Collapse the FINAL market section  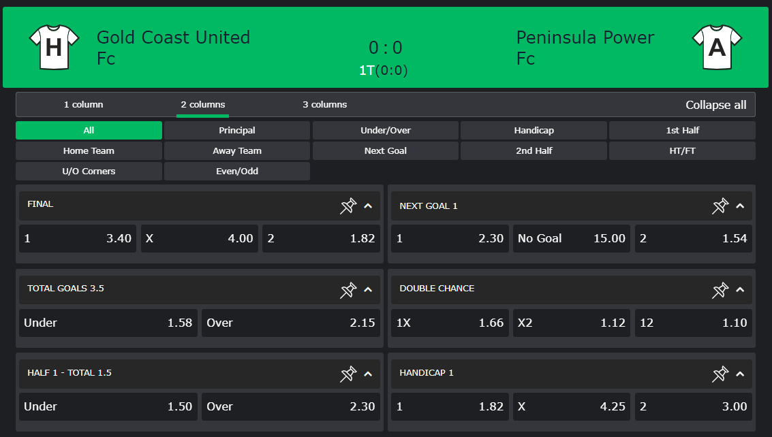tap(368, 206)
